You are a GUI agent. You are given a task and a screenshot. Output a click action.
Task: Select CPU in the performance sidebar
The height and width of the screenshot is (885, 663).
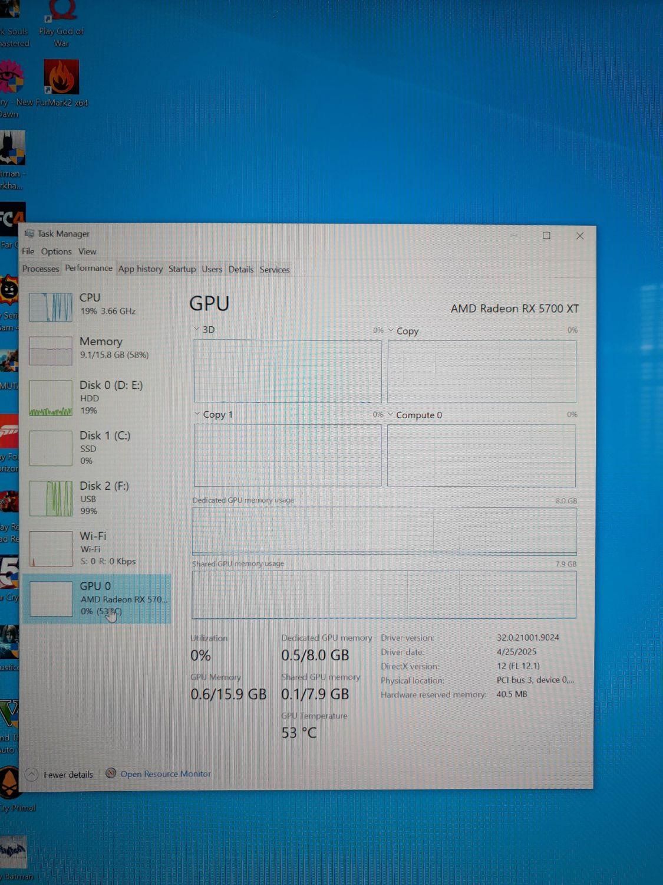point(97,306)
